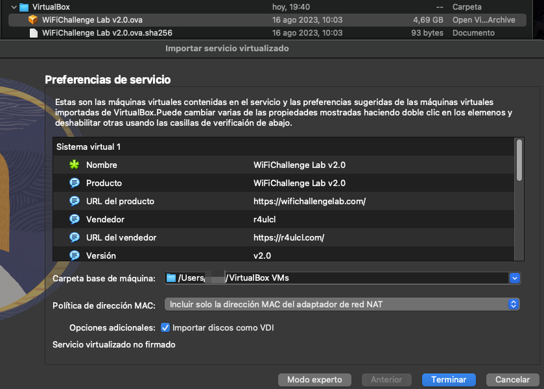
Task: Select the WiFiChallenge Lab v2.0.ova package icon
Action: coord(33,20)
